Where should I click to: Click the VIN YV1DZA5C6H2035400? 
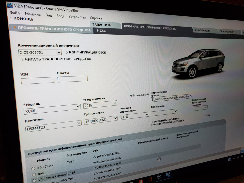pos(107,160)
